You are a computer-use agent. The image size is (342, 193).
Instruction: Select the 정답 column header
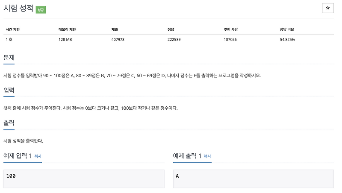click(171, 29)
